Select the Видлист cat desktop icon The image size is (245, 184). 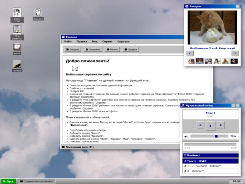(38, 14)
